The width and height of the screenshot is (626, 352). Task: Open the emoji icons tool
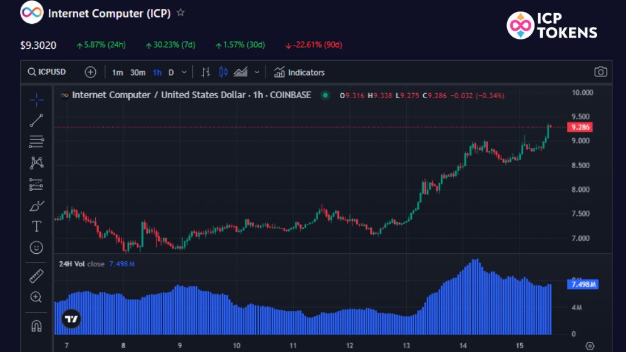pos(36,248)
